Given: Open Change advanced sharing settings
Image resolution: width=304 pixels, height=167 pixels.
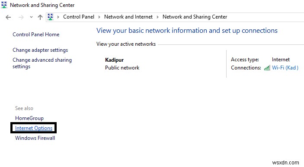Looking at the screenshot, I should 42,63.
